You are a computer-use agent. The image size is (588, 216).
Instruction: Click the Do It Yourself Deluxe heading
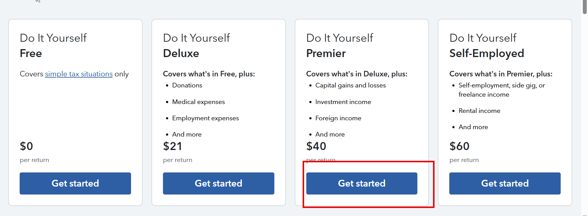point(196,45)
